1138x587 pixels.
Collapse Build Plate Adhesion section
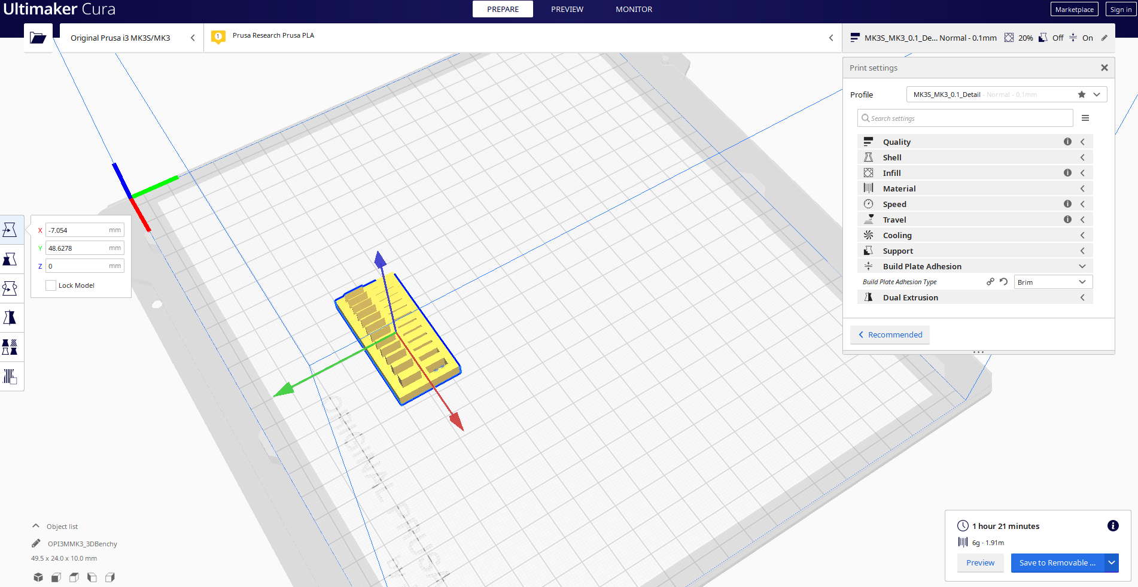[975, 266]
